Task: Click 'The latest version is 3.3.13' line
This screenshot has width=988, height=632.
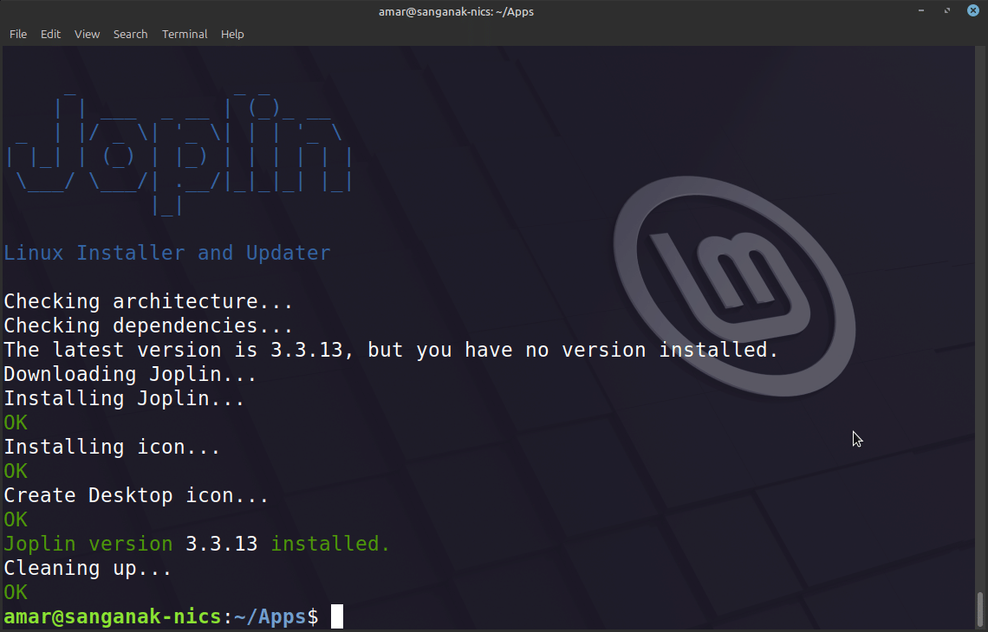Action: click(391, 350)
